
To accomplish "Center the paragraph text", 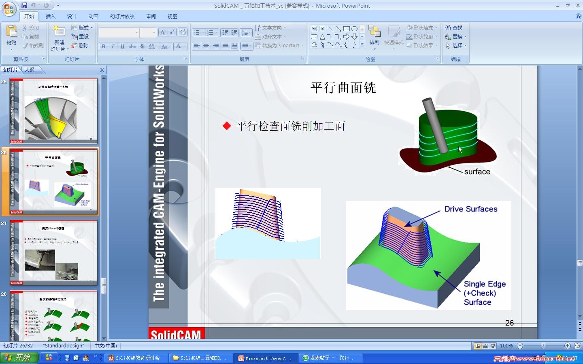I will pyautogui.click(x=206, y=46).
